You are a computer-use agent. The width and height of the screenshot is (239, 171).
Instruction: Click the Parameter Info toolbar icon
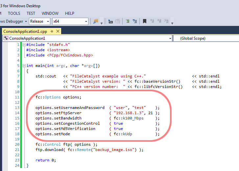pos(135,21)
